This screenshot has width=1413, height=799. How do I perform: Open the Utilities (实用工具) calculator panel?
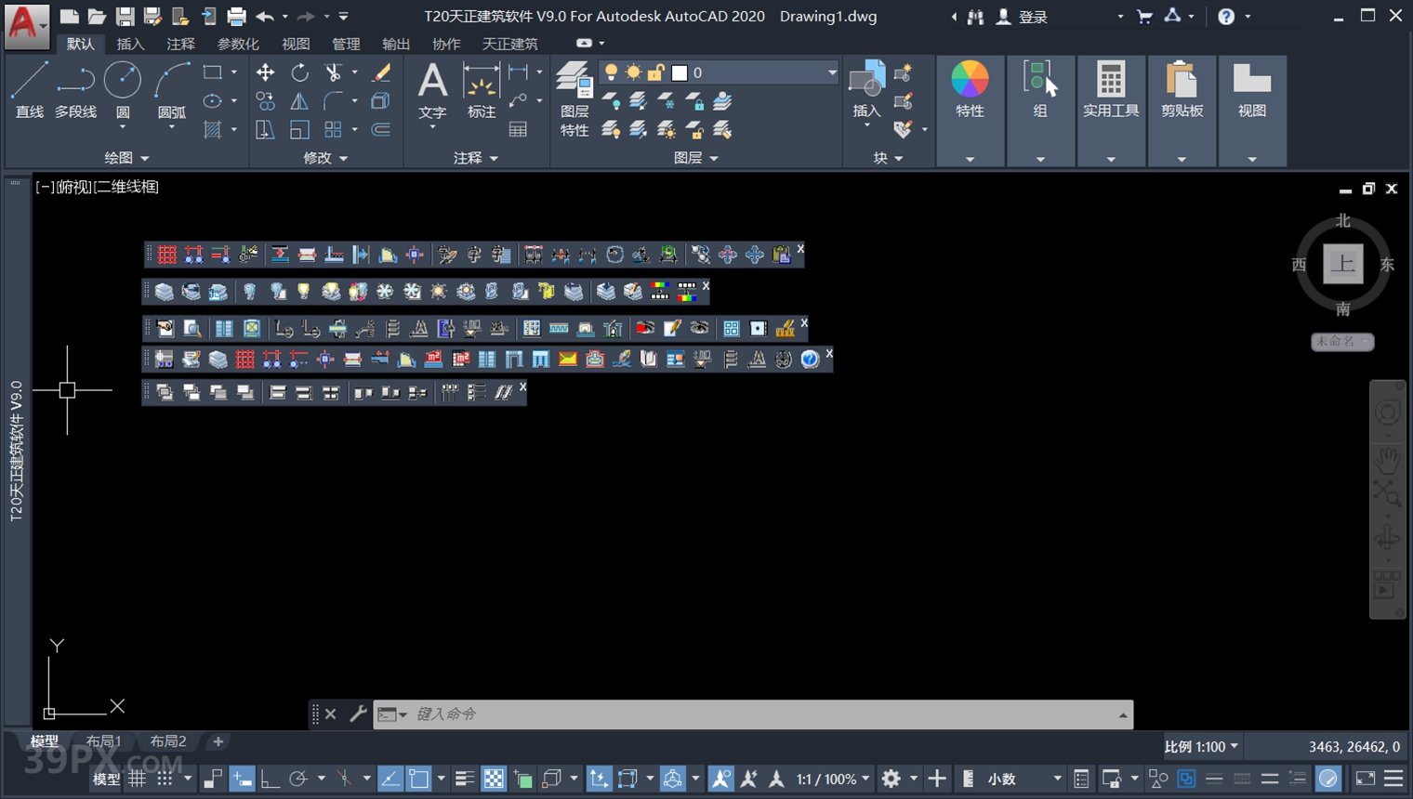coord(1111,90)
